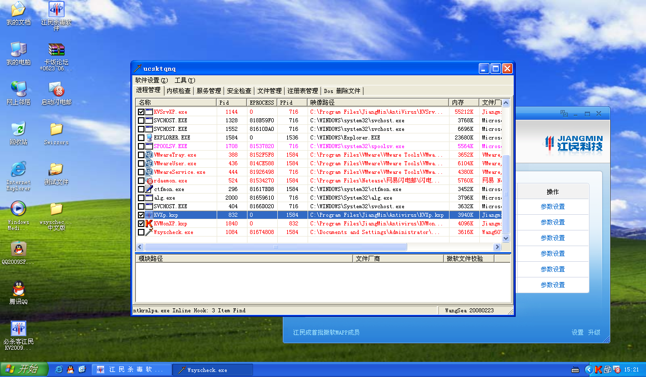Click the EXPLORER.EXE process icon
The height and width of the screenshot is (377, 646).
[149, 137]
